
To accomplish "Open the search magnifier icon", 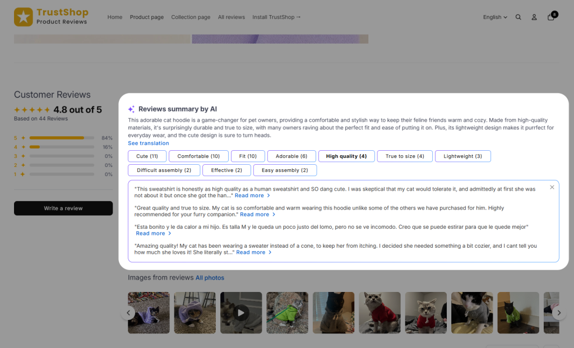I will click(518, 17).
